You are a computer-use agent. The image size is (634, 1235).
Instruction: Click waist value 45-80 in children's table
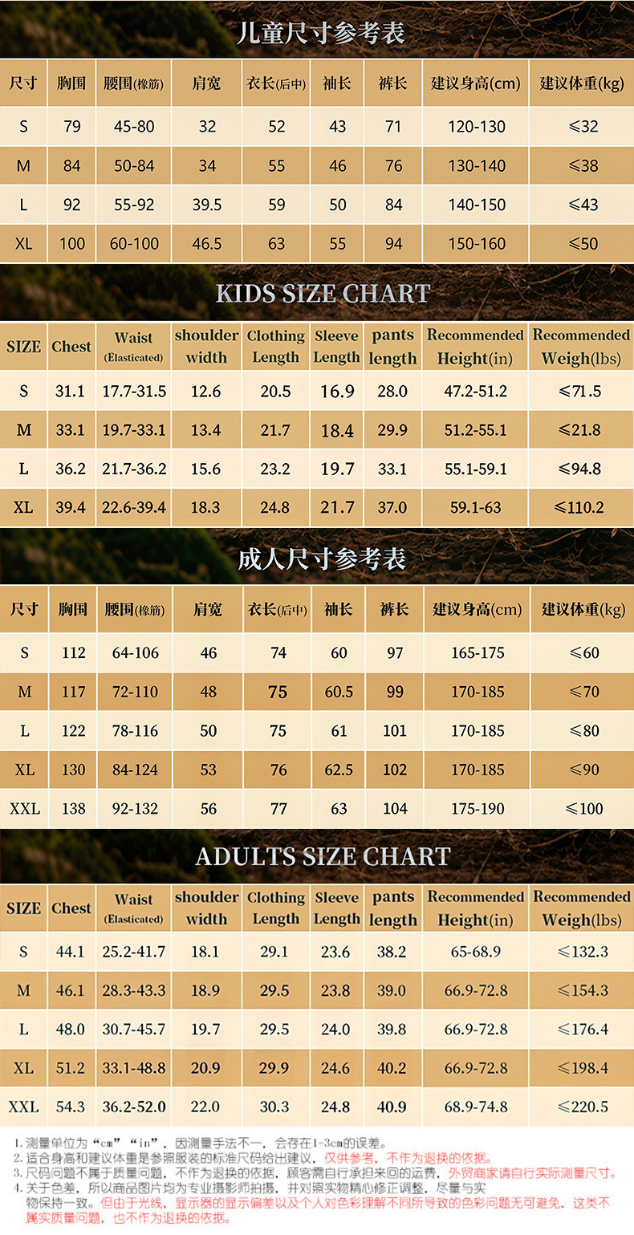pos(134,127)
